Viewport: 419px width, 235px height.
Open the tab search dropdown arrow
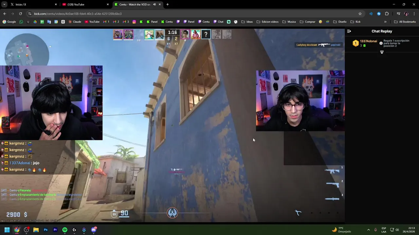4,5
